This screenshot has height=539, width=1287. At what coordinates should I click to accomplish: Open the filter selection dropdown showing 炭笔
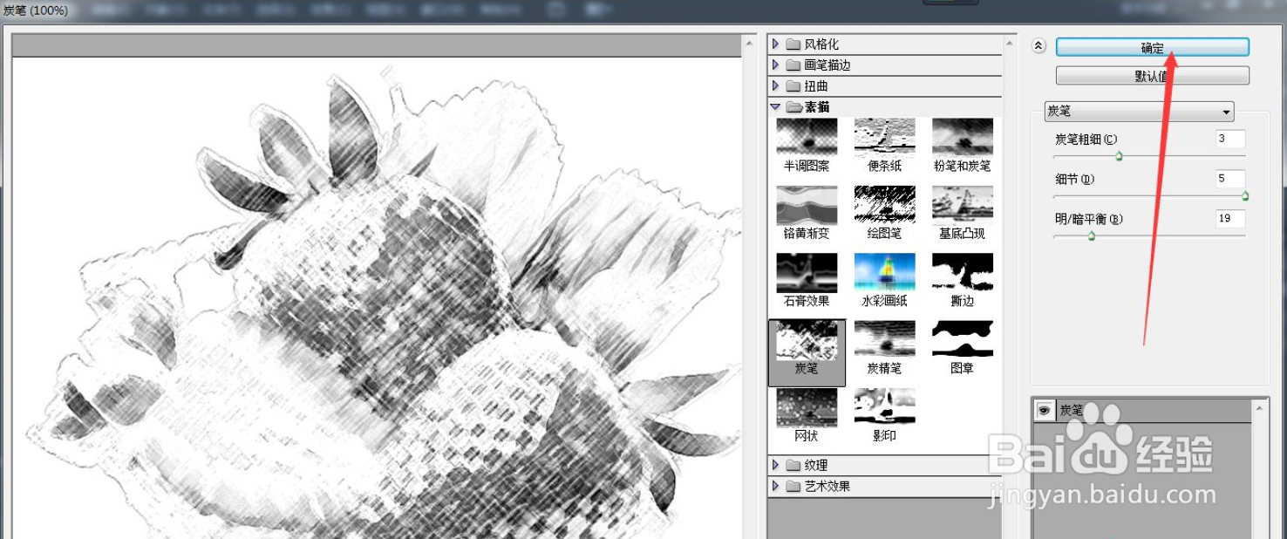click(x=1139, y=112)
